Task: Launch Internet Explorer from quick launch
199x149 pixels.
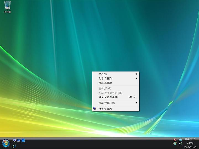Action: point(14,146)
